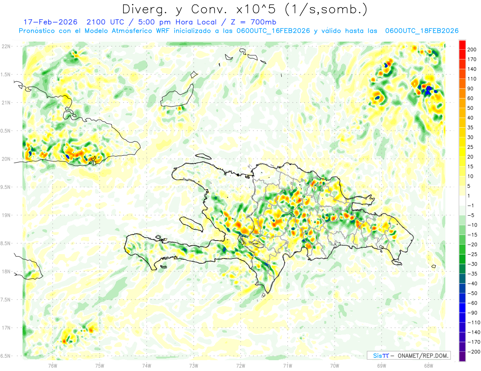Select the 21N latitude label

[x=6, y=102]
